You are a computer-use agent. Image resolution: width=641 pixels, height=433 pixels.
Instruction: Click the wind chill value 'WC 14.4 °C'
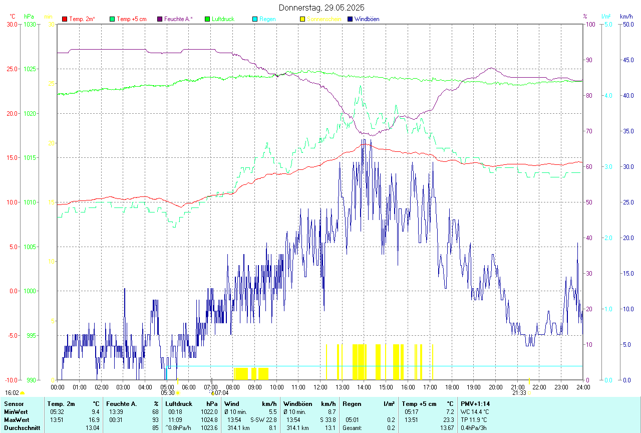tap(475, 412)
